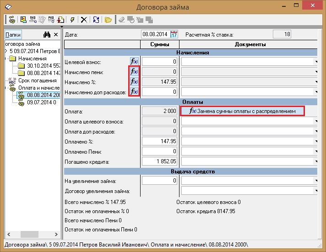Click the open folder toolbar icon
The image size is (326, 252).
click(x=108, y=20)
